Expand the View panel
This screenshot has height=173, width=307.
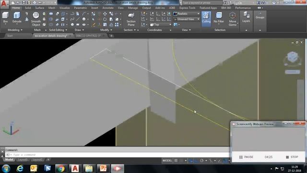[x=186, y=30]
